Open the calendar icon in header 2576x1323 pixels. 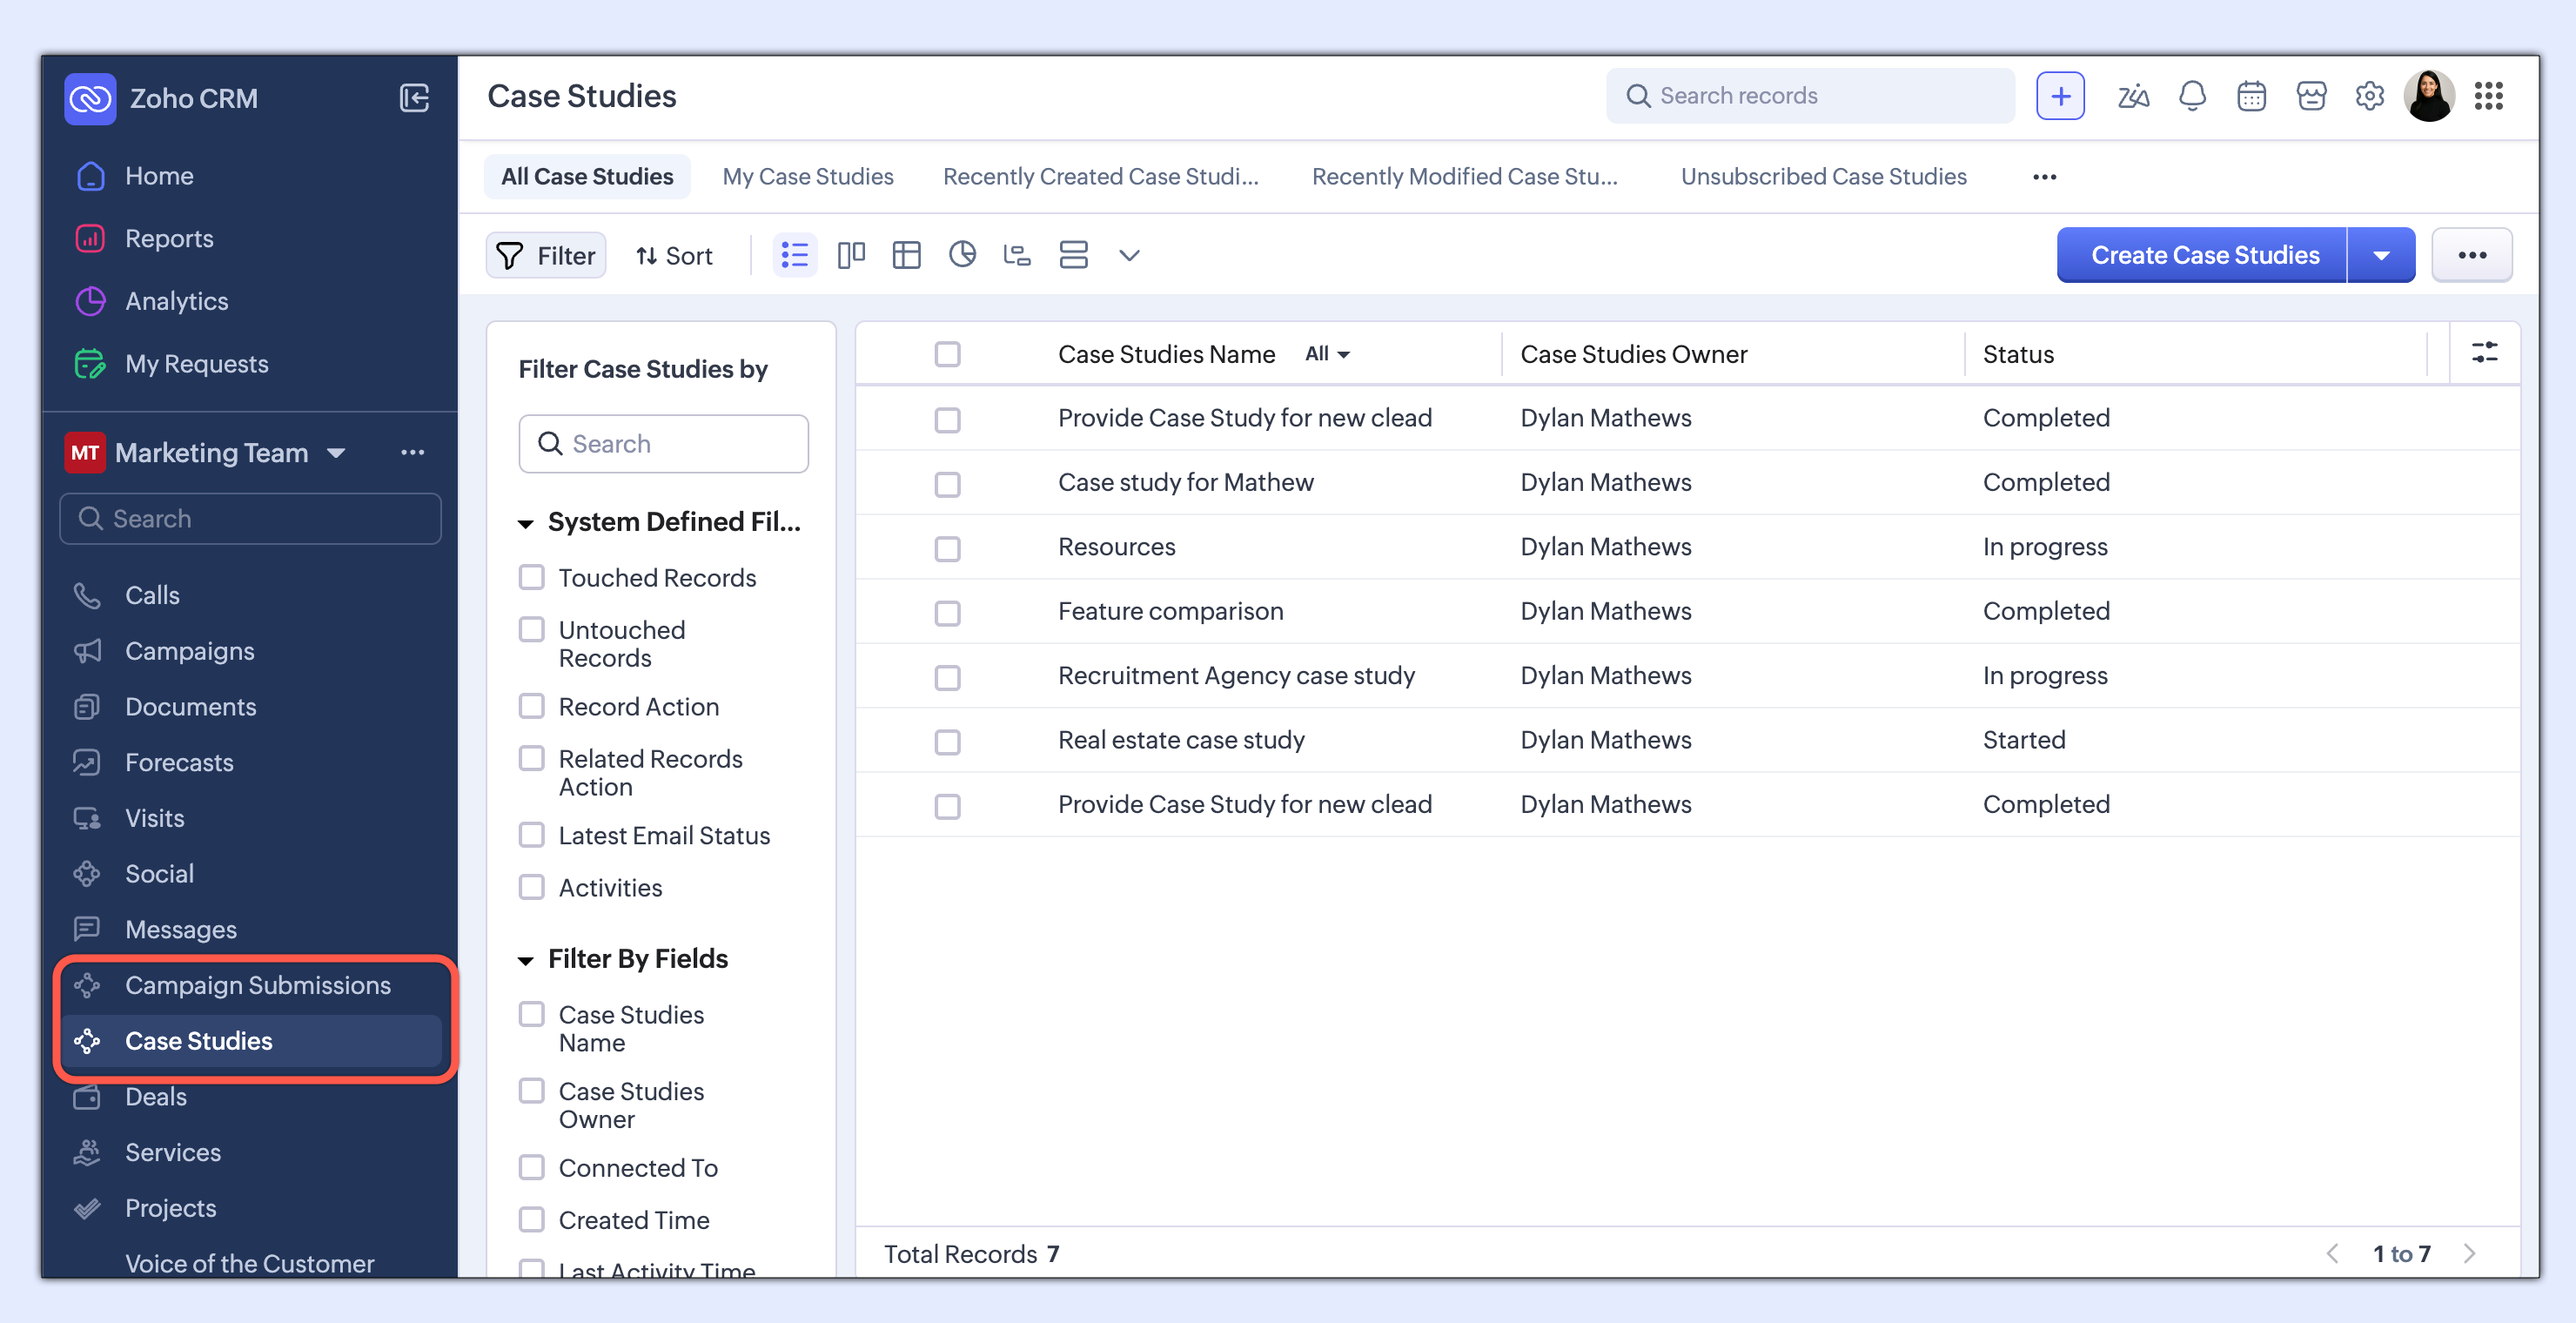pos(2250,96)
